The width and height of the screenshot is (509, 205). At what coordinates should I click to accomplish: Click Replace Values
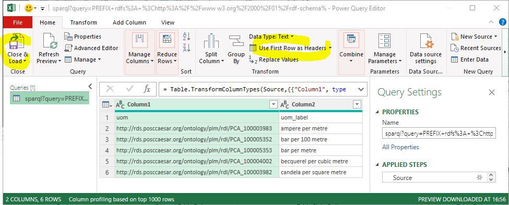[274, 59]
